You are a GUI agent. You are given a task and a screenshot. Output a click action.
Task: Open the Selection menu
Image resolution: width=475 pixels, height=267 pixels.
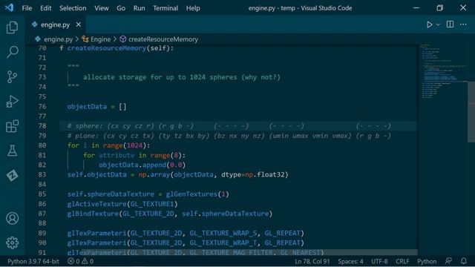pos(73,8)
